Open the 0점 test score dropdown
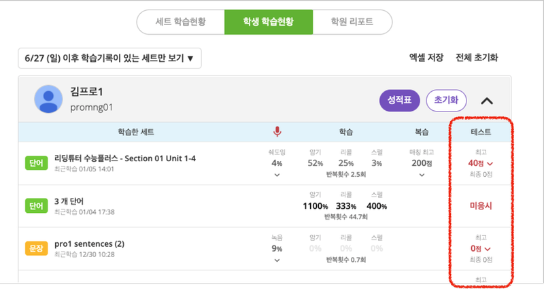 481,249
